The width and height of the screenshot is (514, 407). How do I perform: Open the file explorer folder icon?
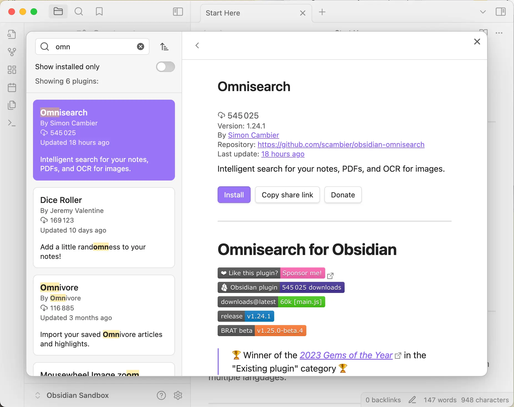tap(58, 12)
